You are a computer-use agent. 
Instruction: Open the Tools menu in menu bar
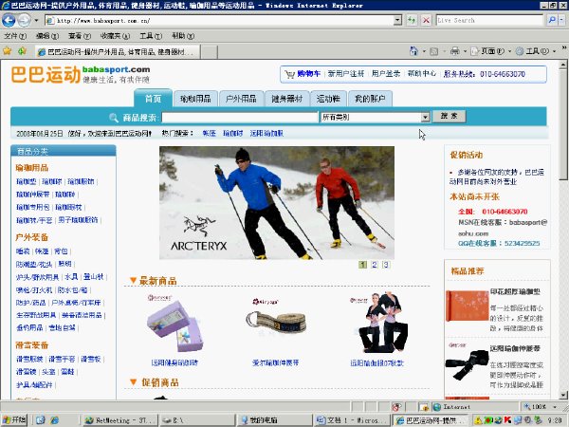pyautogui.click(x=151, y=36)
